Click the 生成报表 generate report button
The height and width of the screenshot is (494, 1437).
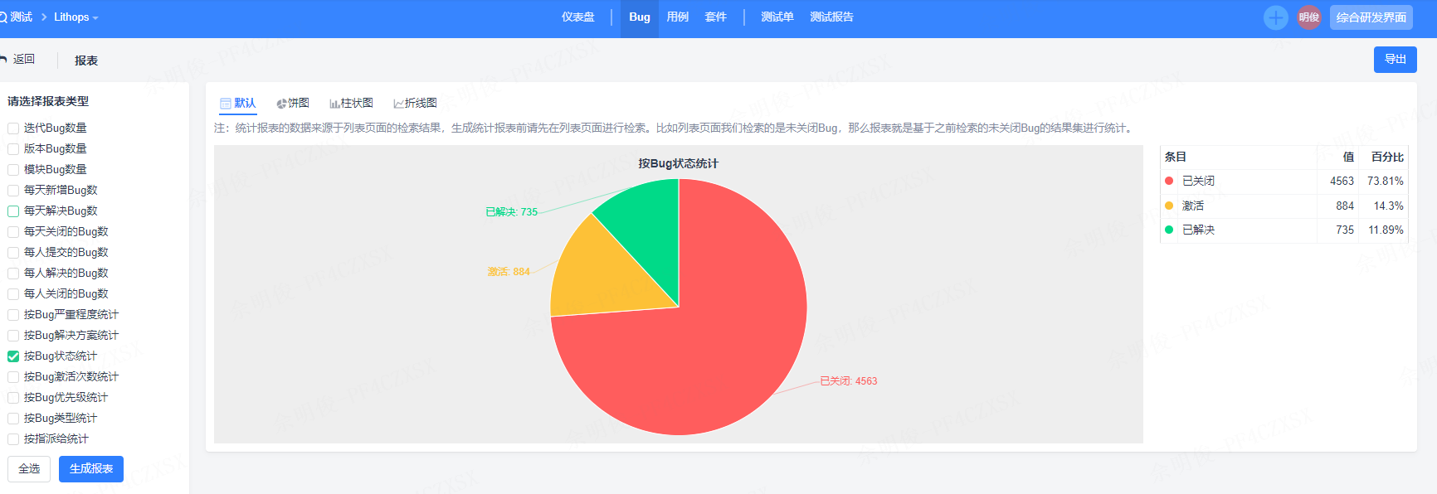91,469
